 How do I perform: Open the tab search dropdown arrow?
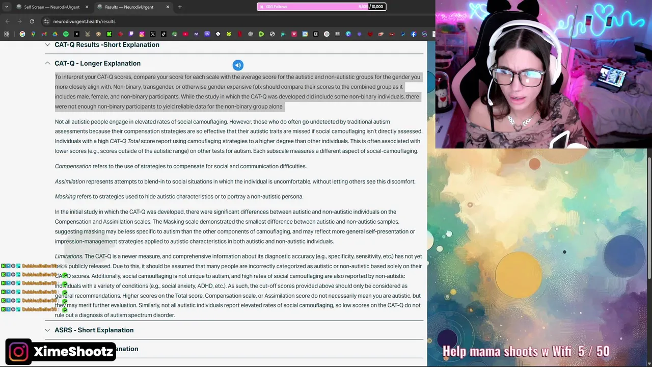click(7, 7)
